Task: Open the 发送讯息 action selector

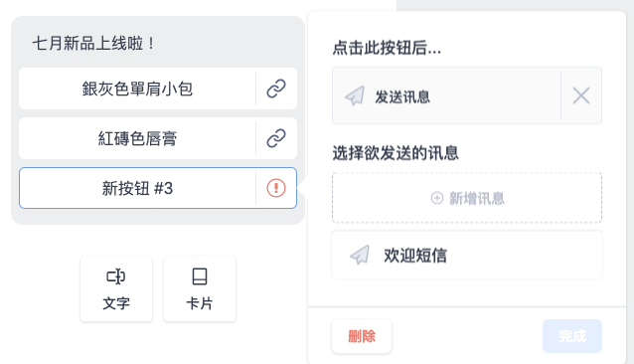Action: click(x=446, y=95)
